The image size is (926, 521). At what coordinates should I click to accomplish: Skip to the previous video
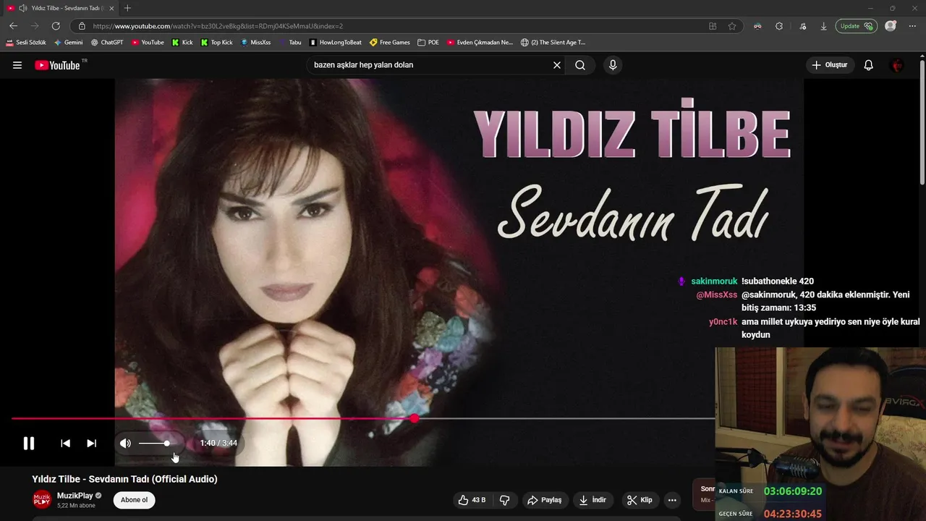(x=65, y=444)
